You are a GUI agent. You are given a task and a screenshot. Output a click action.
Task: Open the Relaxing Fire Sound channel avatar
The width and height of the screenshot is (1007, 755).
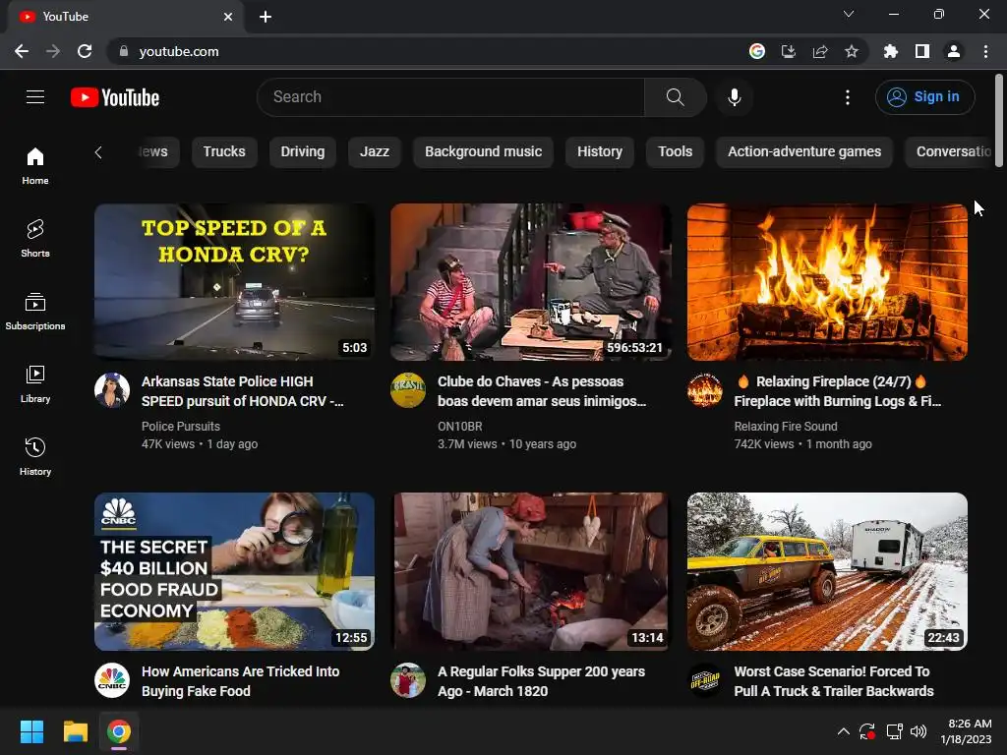(704, 389)
